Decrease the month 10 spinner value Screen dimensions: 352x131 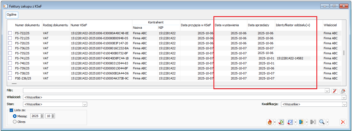click(x=53, y=117)
